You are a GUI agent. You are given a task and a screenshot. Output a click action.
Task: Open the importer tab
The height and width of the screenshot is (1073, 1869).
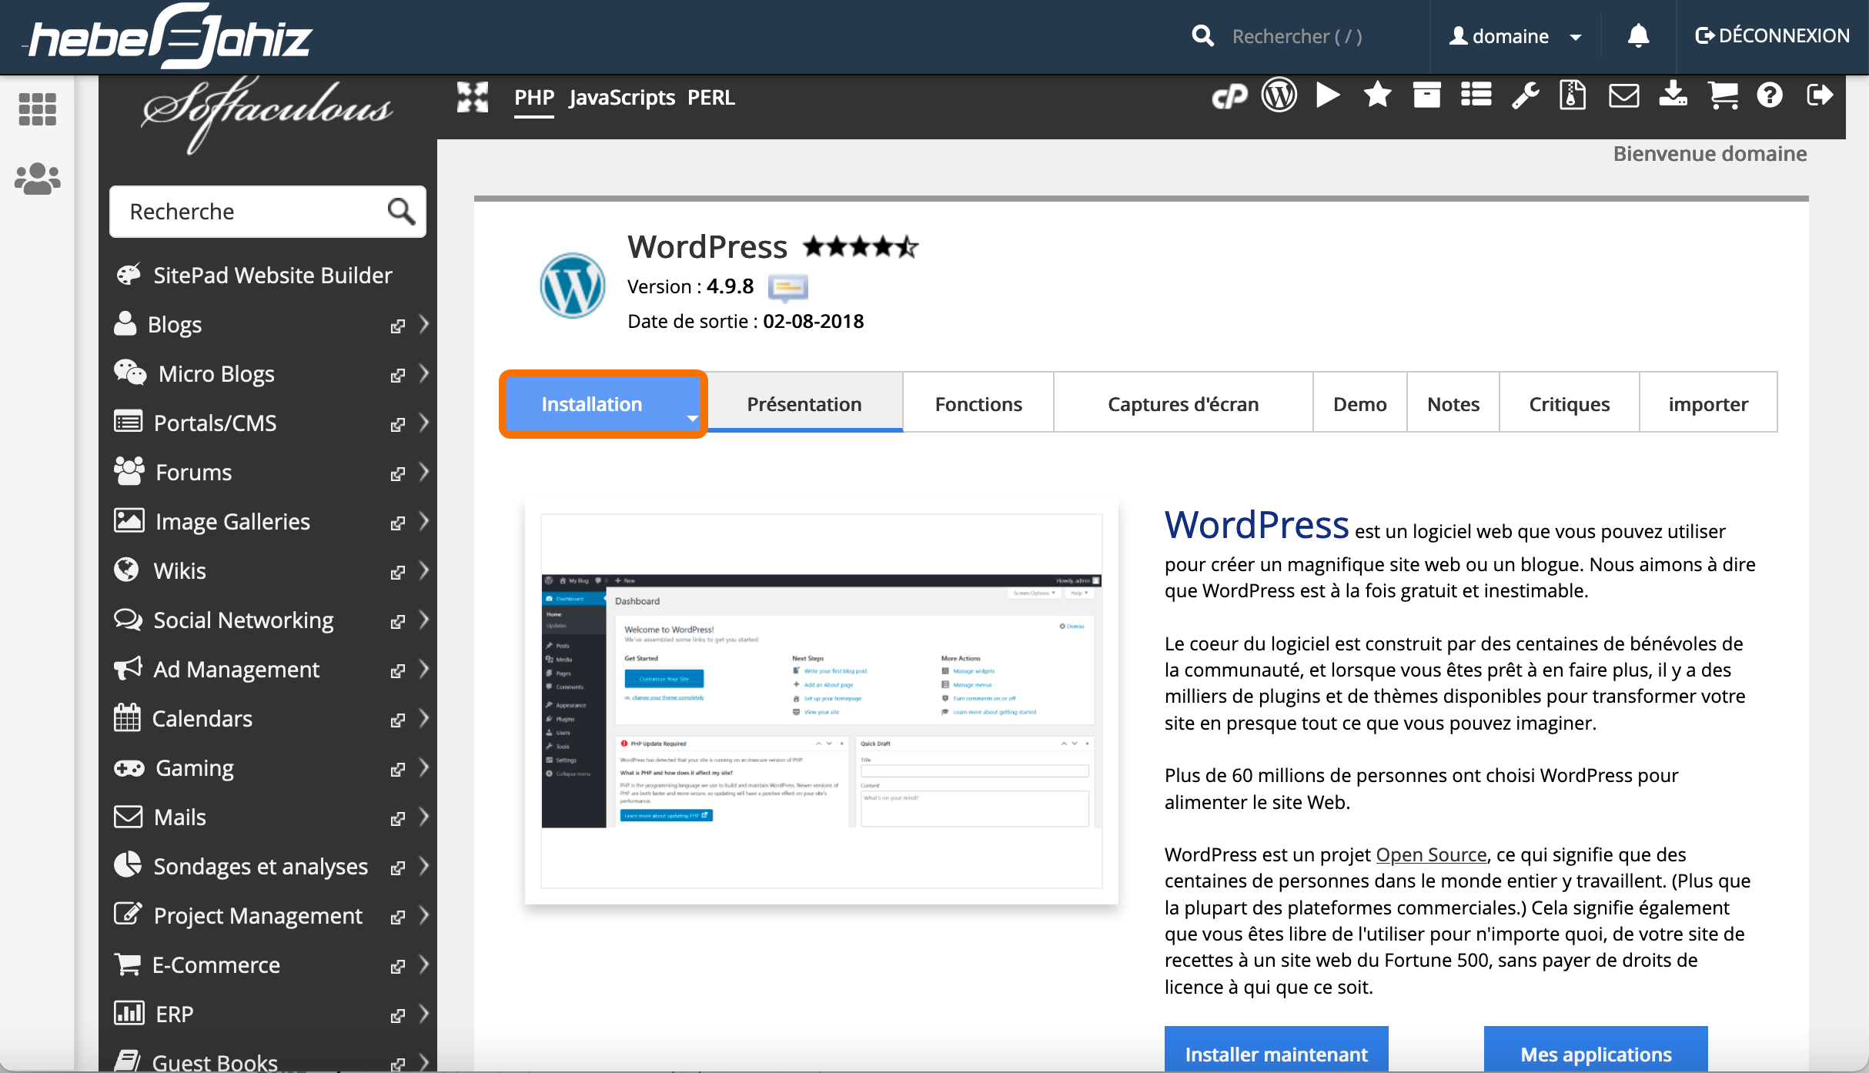point(1708,404)
